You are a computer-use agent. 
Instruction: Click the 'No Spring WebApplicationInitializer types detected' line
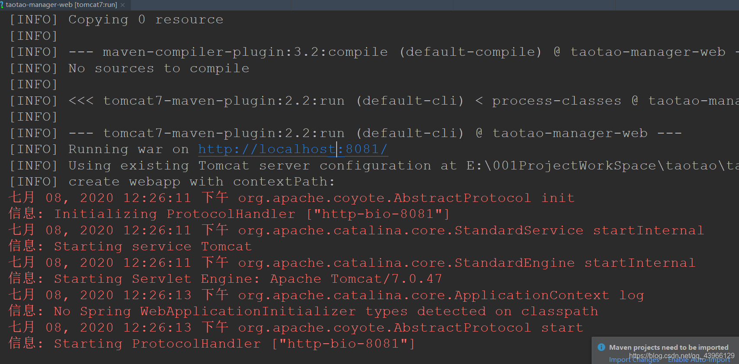pyautogui.click(x=303, y=311)
